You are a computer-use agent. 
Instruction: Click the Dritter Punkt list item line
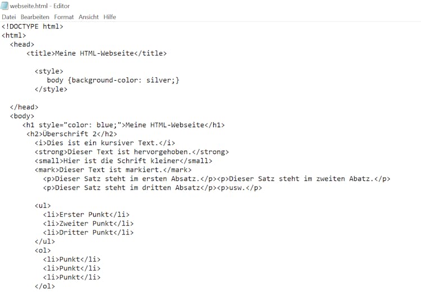pos(88,233)
